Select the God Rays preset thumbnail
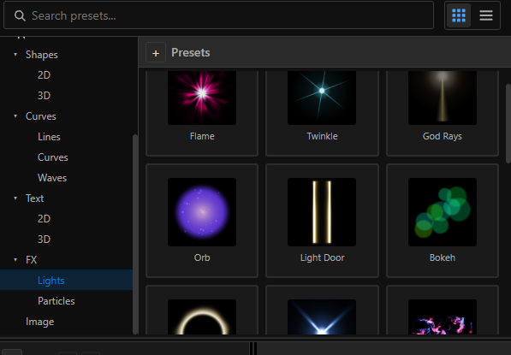Image resolution: width=511 pixels, height=355 pixels. coord(443,98)
